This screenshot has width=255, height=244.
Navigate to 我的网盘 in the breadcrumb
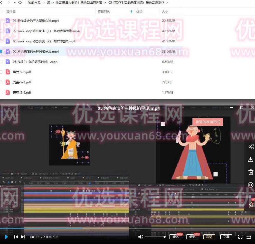35,3
